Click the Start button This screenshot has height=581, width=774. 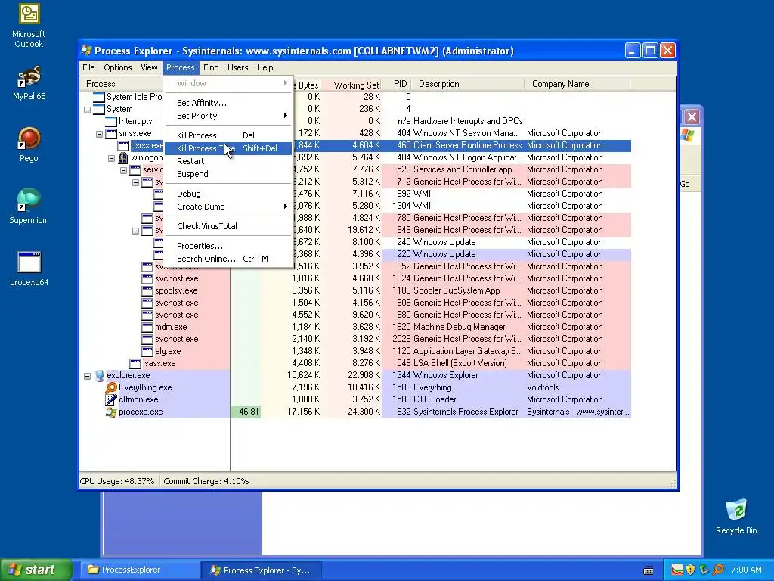[x=36, y=570]
